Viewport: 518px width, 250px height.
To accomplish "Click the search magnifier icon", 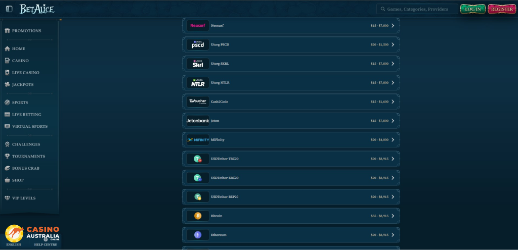I will tap(383, 9).
